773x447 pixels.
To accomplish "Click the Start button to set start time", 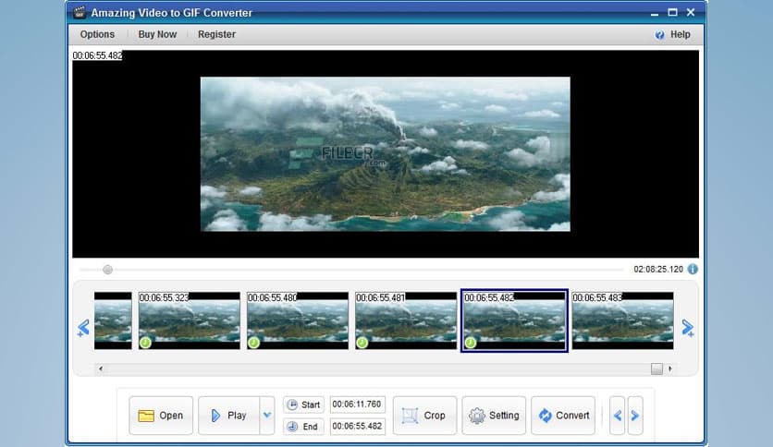I will [303, 405].
